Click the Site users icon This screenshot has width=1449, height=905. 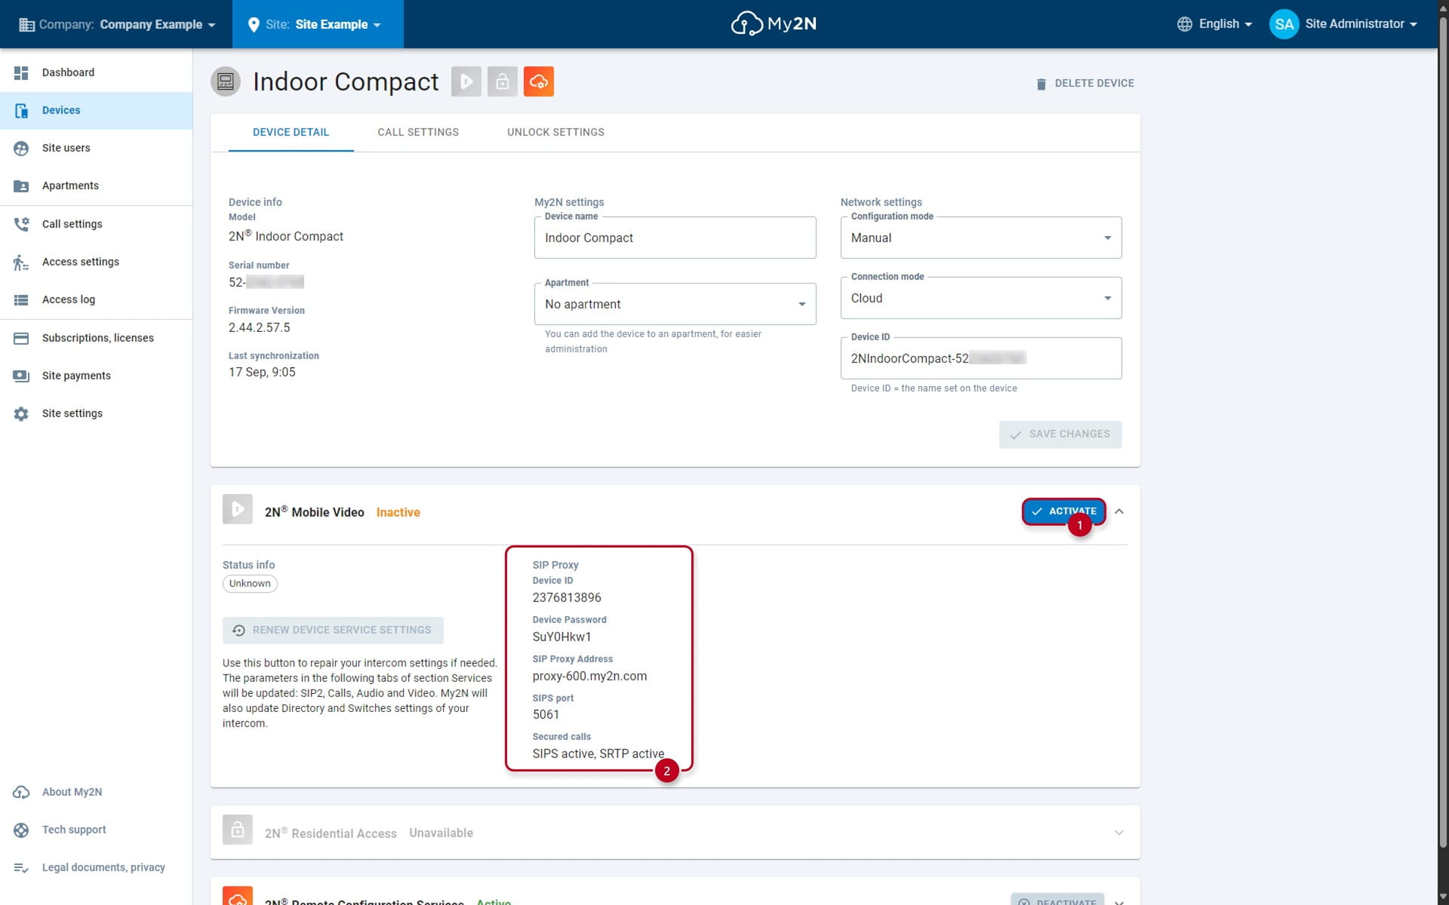tap(21, 148)
